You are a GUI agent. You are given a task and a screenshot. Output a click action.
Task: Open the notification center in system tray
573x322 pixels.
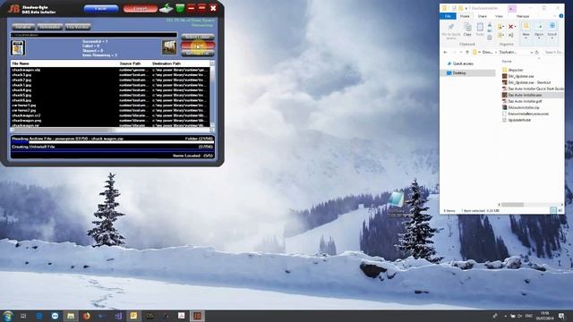[561, 316]
